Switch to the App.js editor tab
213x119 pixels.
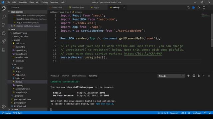96,8
